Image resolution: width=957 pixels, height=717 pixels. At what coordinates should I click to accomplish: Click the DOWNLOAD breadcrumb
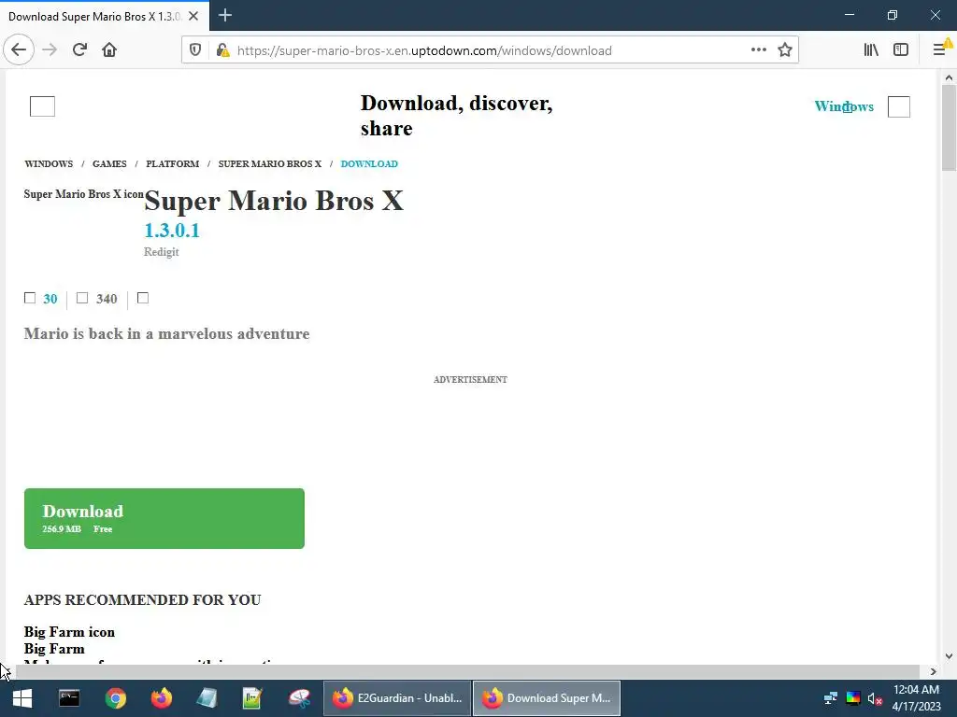click(369, 164)
